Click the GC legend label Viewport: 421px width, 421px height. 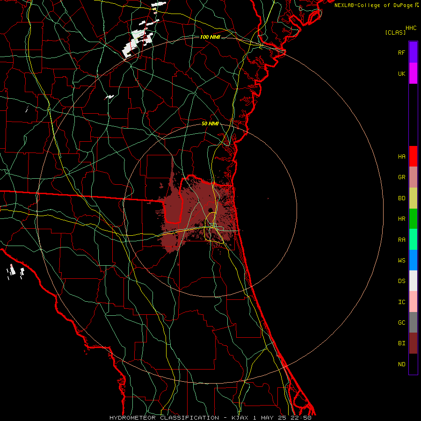[402, 322]
